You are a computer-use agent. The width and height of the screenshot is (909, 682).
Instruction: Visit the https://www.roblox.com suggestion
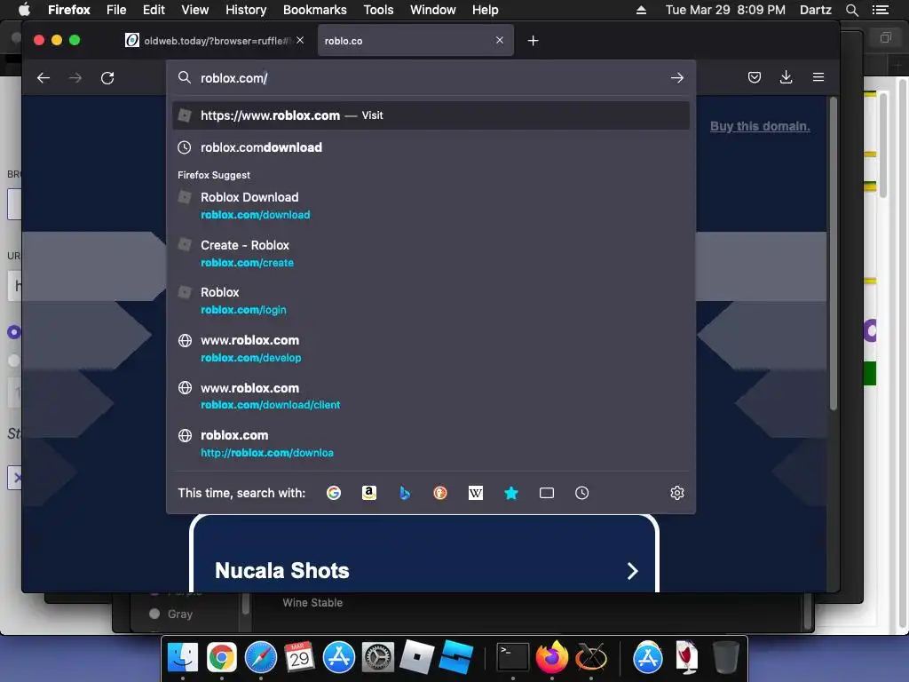pos(431,115)
